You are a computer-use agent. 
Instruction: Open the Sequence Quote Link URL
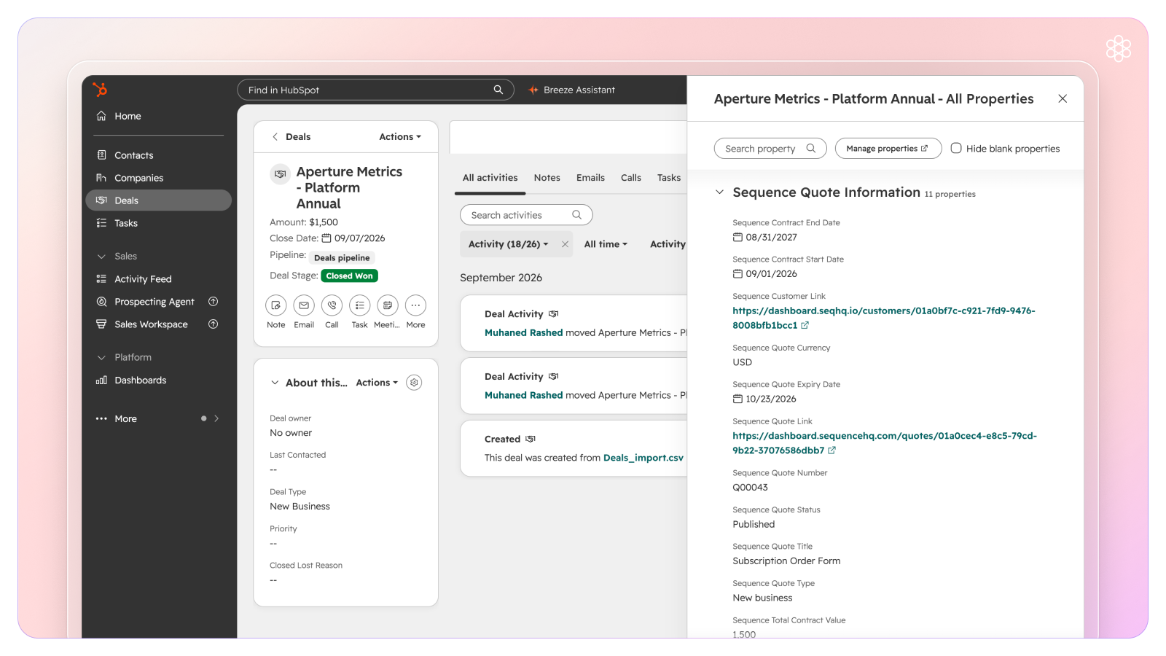click(885, 443)
